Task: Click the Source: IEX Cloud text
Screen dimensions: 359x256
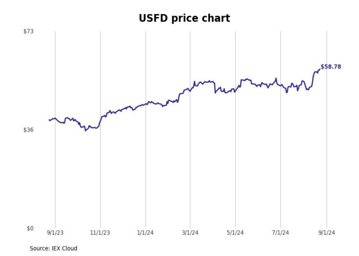Action: pyautogui.click(x=53, y=248)
